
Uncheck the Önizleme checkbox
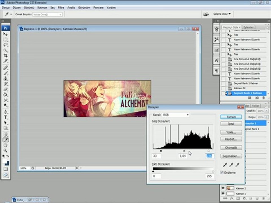coord(222,173)
